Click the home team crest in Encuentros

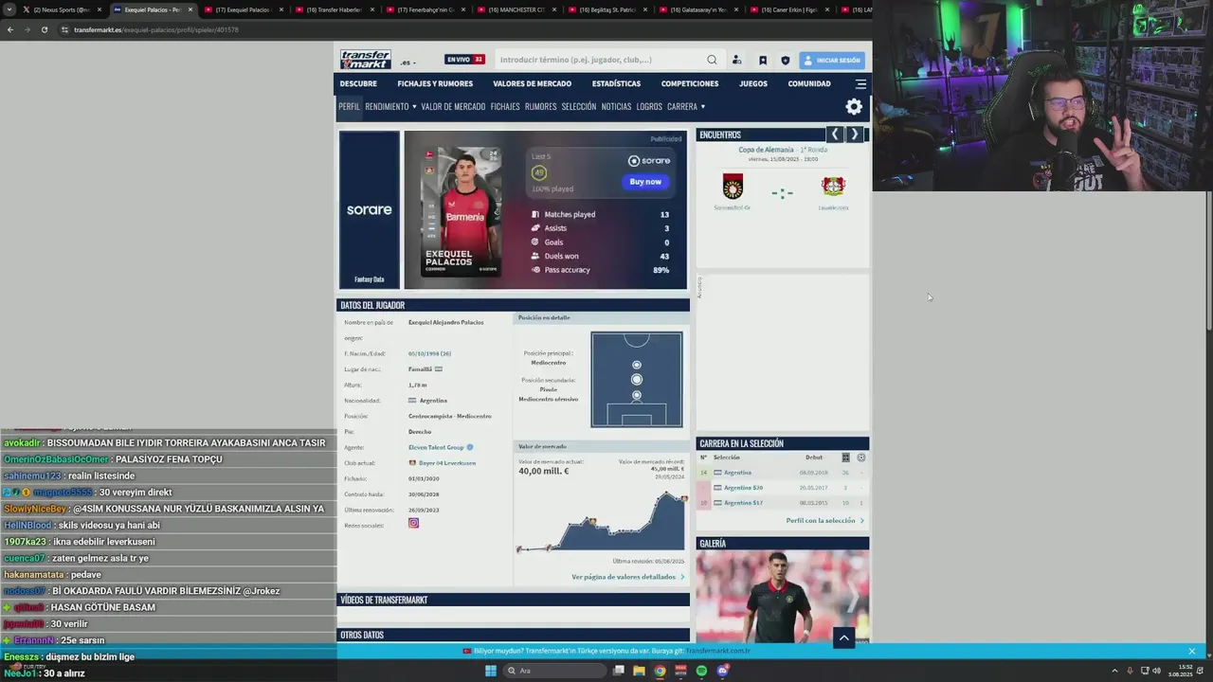click(733, 186)
